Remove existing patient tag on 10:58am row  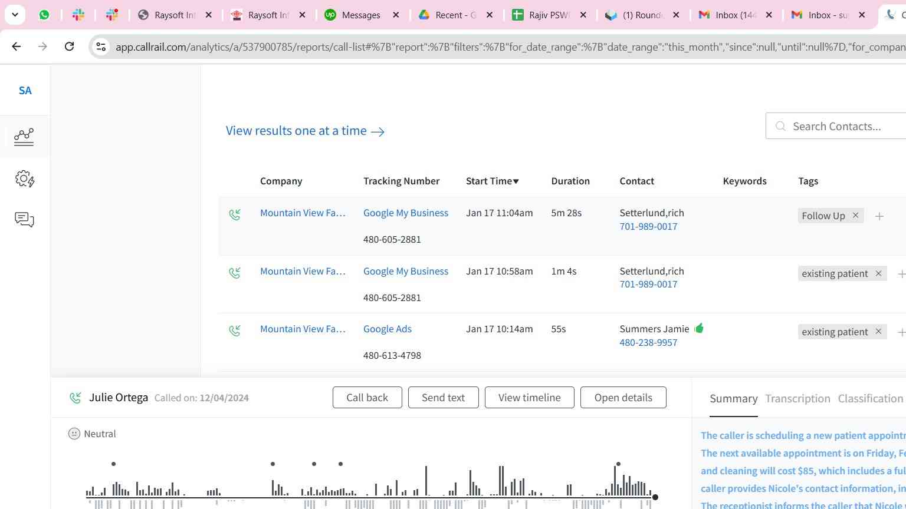coord(878,273)
